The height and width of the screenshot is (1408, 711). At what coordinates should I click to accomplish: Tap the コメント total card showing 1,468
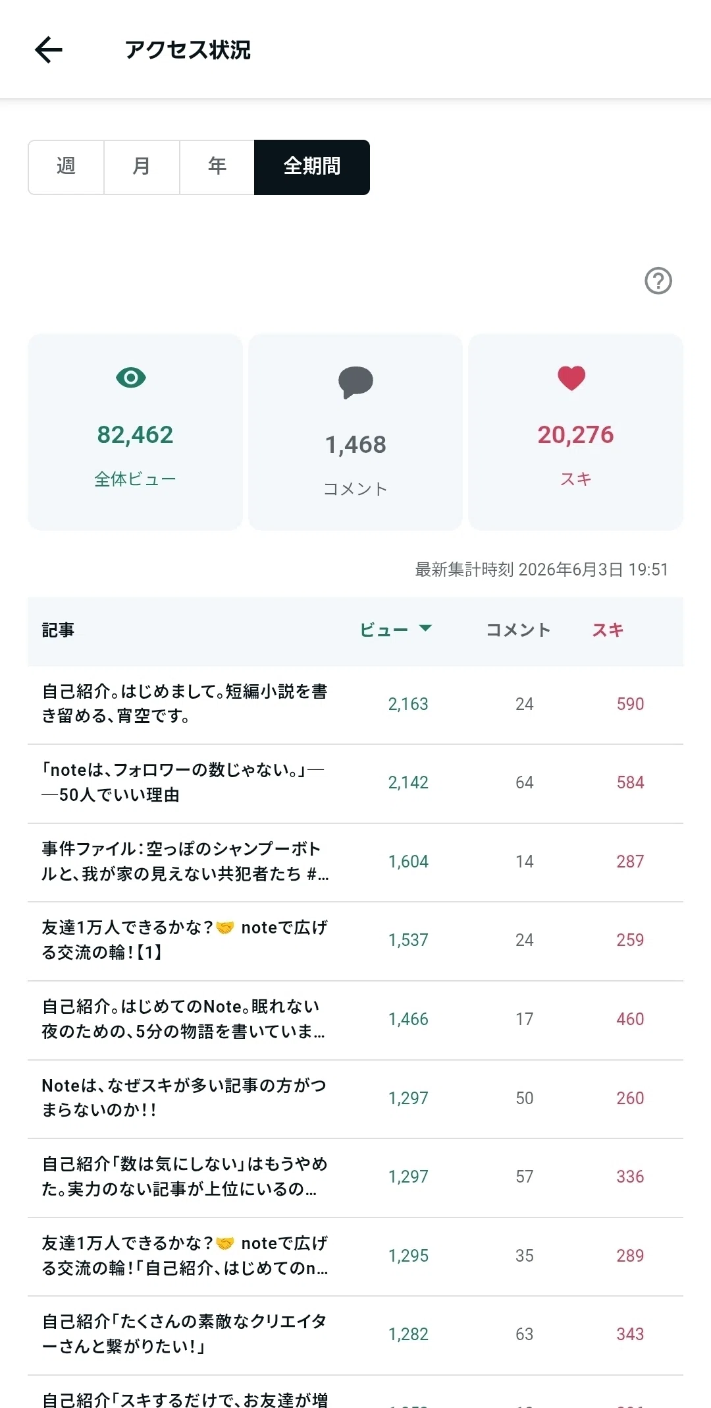[355, 432]
